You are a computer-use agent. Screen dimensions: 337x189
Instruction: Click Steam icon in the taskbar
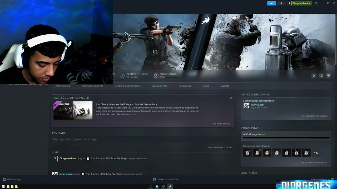[170, 186]
